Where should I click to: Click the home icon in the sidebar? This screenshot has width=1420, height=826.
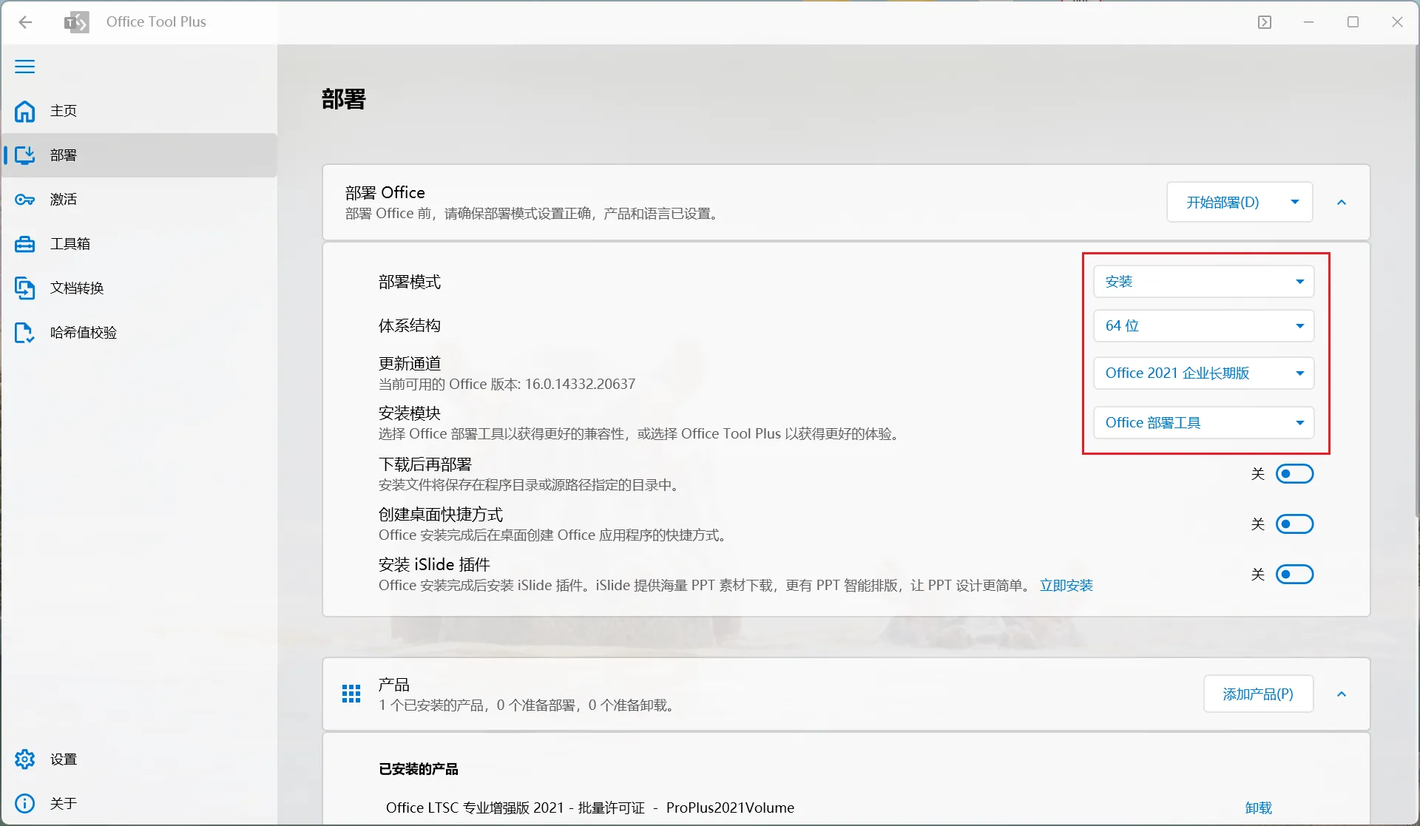[24, 111]
